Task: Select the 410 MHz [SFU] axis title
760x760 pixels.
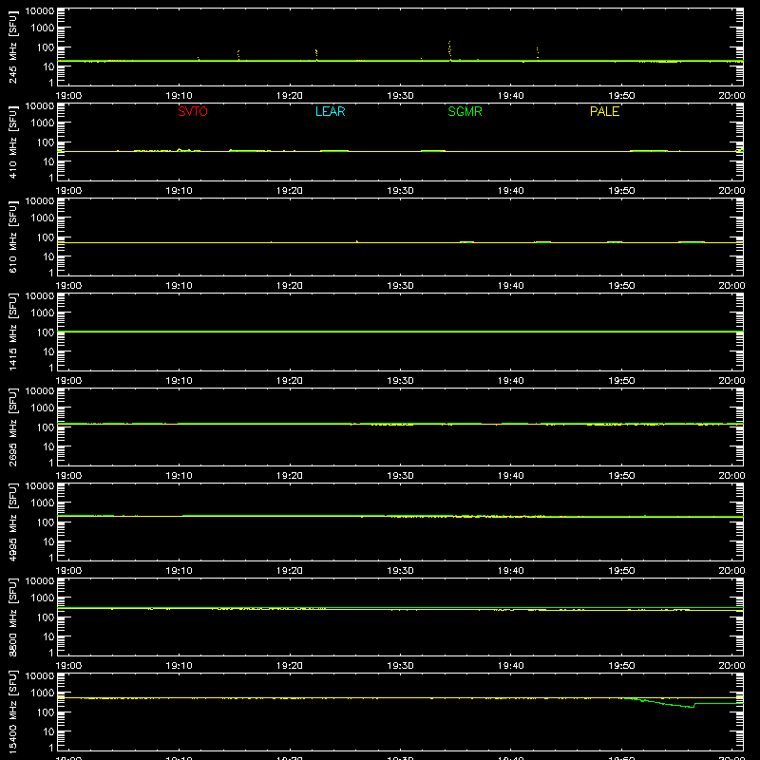Action: pos(12,142)
